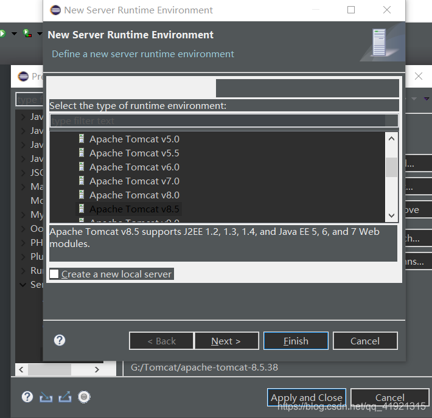
Task: Click Apply and Close in Preferences
Action: click(x=307, y=397)
